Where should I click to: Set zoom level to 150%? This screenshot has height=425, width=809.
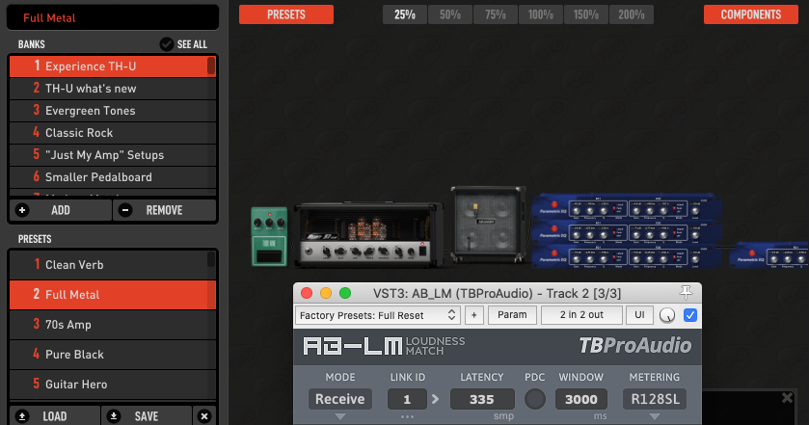pos(586,14)
